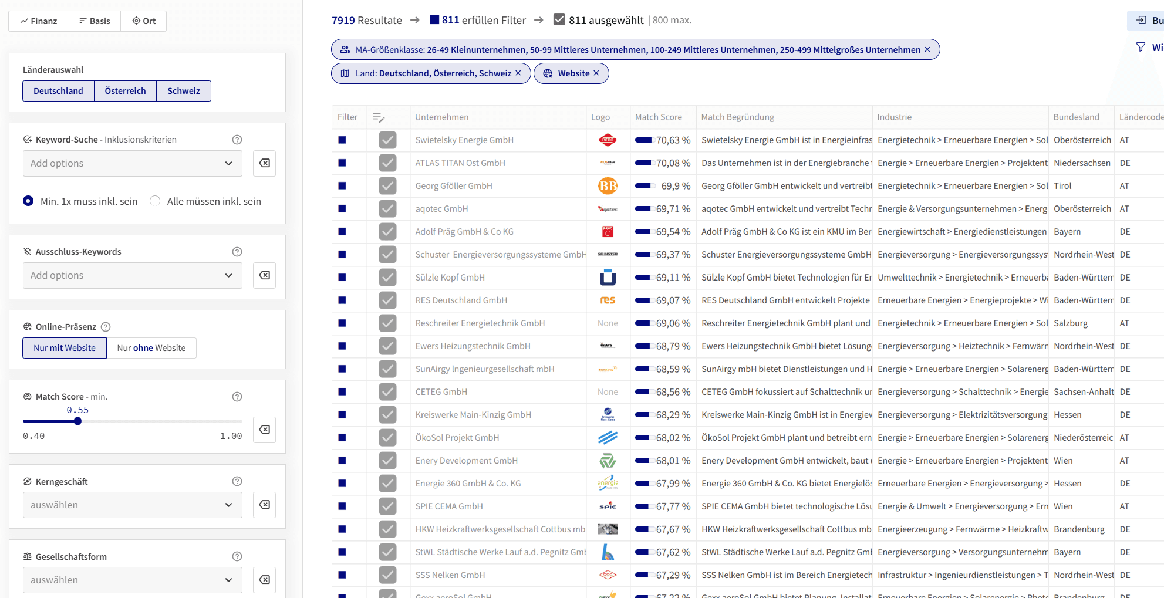Show help for Keyword-Suche

coord(237,140)
